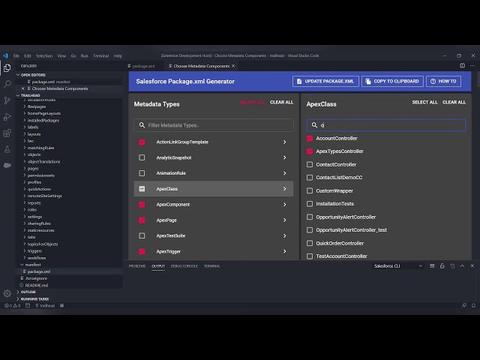480x360 pixels.
Task: Close the Choose Metadata Components tab
Action: tap(233, 66)
